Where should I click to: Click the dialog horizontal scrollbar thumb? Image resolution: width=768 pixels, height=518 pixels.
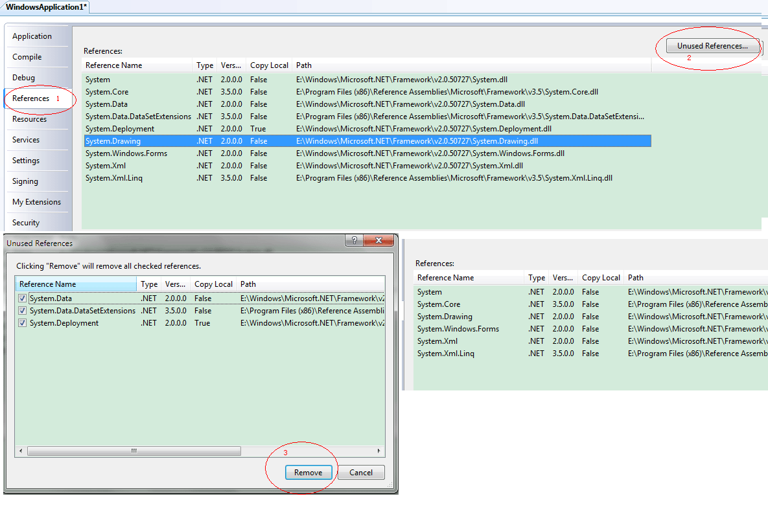[134, 451]
